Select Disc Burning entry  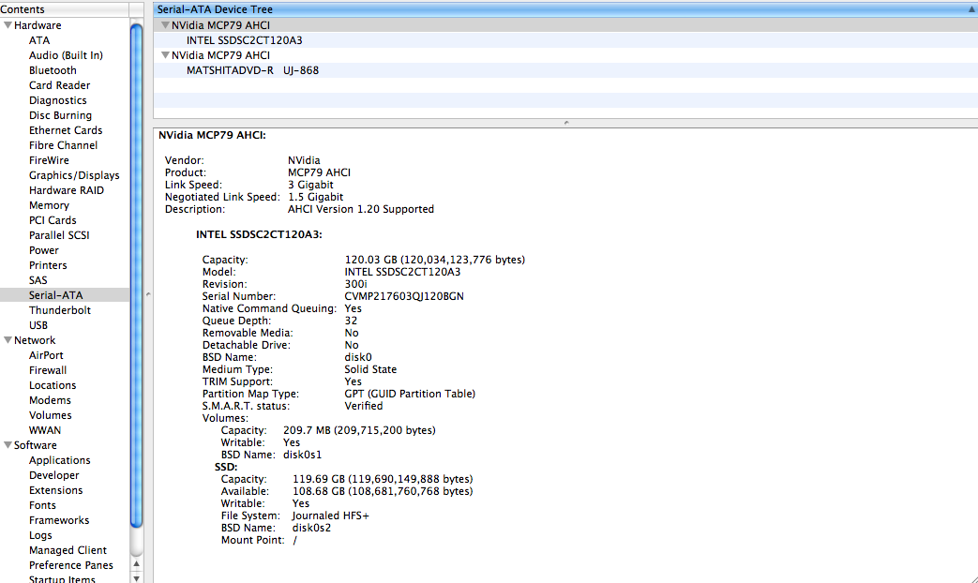point(61,115)
